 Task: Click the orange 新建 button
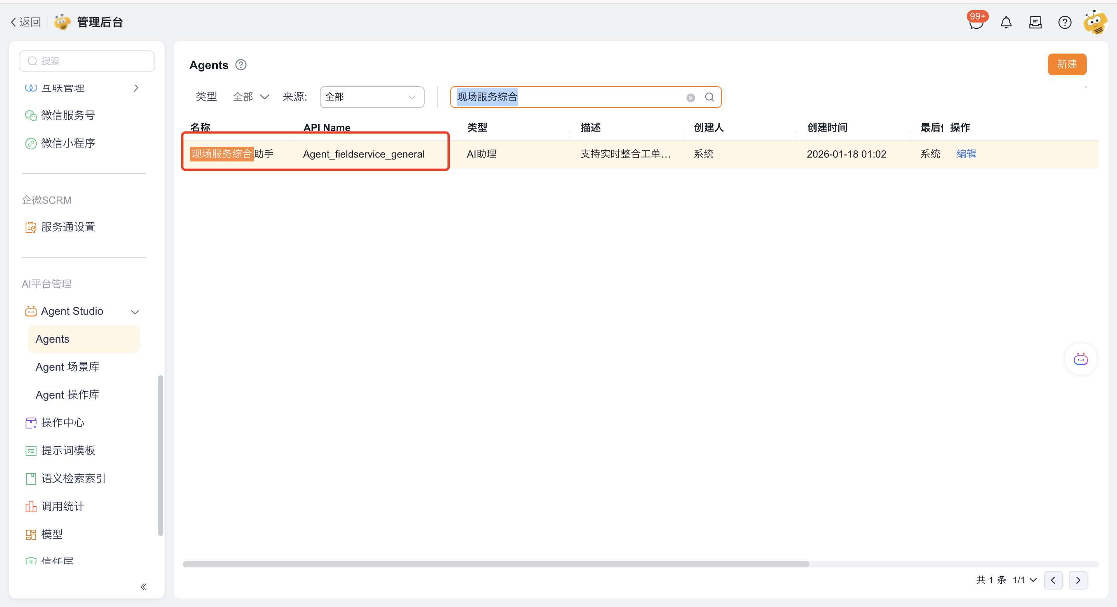click(x=1067, y=64)
